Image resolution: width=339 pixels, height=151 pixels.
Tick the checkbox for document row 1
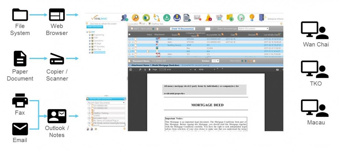(x=129, y=39)
